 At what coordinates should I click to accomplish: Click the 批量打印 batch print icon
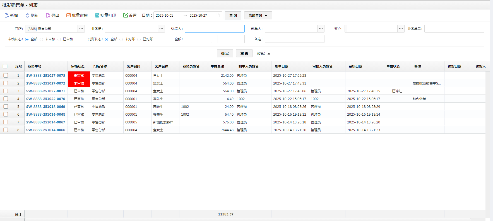[97, 15]
